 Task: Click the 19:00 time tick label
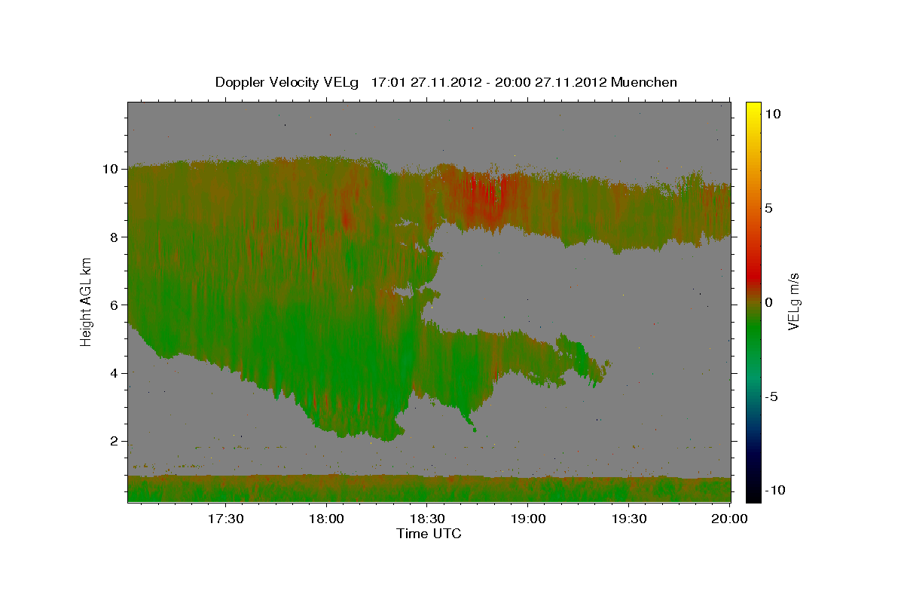click(528, 519)
